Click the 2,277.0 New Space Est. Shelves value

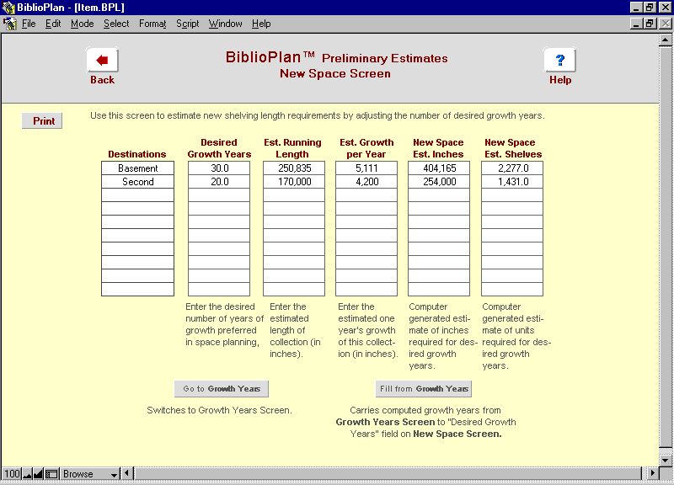click(512, 168)
